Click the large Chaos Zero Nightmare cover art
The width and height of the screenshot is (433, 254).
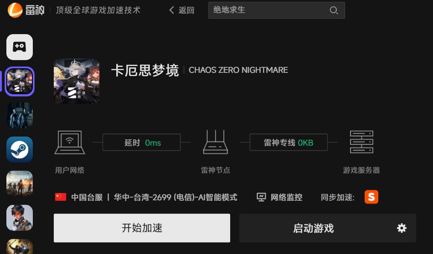coord(77,81)
